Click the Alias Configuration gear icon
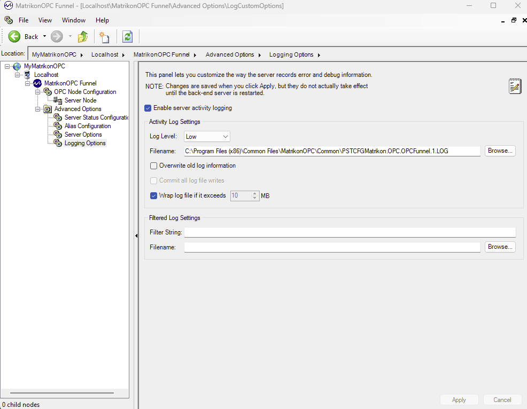This screenshot has width=527, height=409. coord(58,126)
